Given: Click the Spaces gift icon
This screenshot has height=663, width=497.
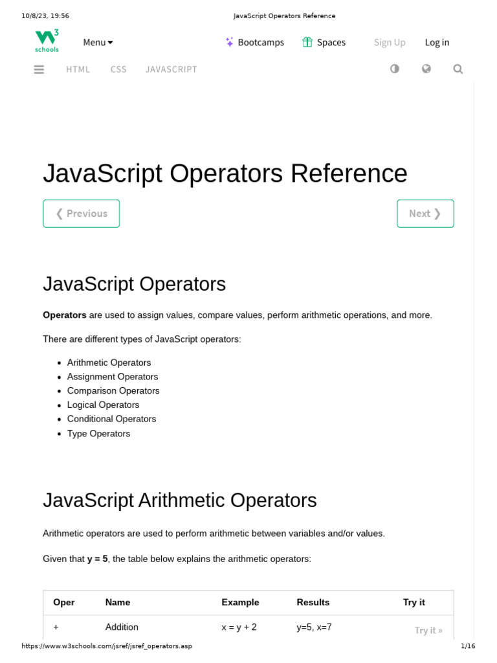Looking at the screenshot, I should coord(307,42).
